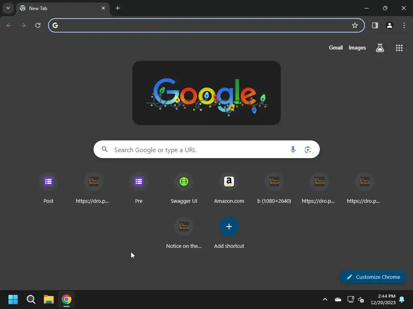
Task: Click the Search Google or type a URL box
Action: (206, 150)
